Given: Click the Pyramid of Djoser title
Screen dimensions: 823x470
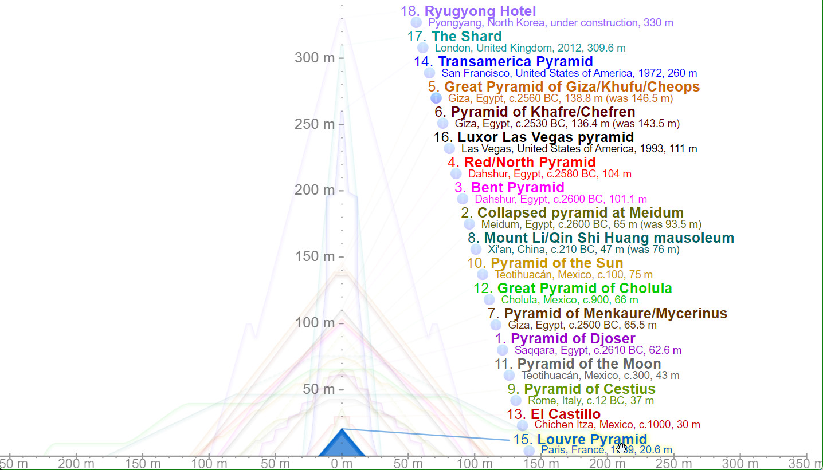Looking at the screenshot, I should (x=573, y=339).
